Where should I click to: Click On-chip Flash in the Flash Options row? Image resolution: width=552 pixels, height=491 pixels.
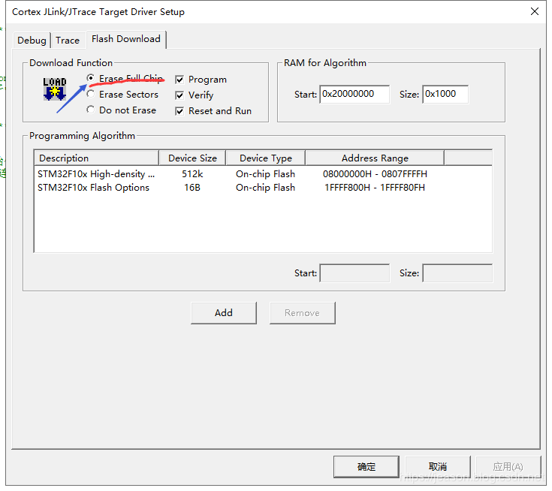coord(265,187)
